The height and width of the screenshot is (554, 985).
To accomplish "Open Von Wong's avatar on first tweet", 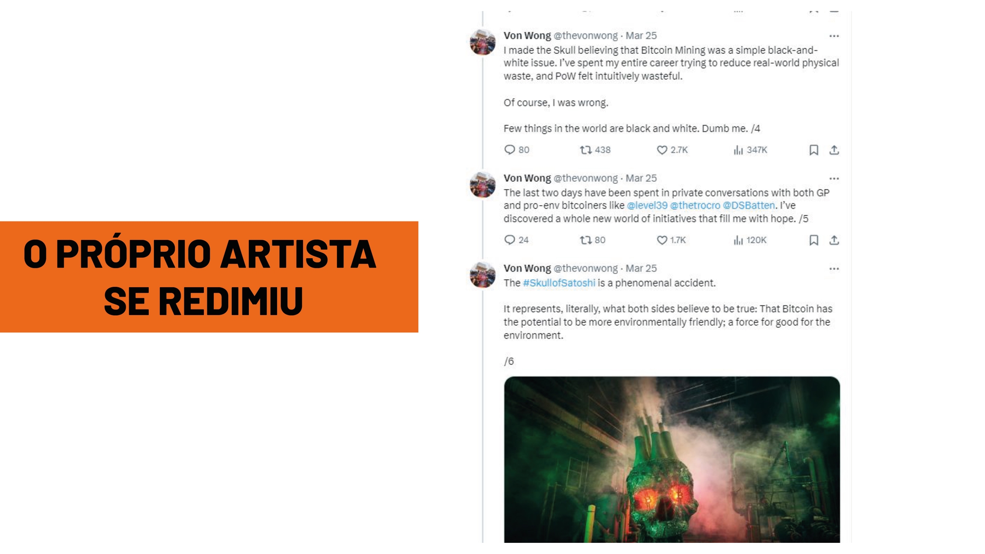I will [x=483, y=42].
